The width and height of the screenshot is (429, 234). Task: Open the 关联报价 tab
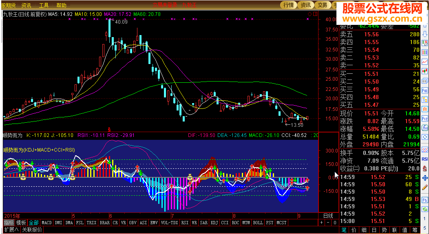click(32, 230)
